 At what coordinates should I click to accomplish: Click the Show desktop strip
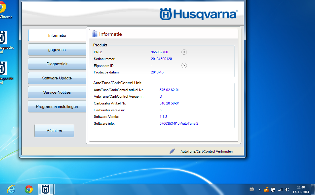pyautogui.click(x=313, y=189)
